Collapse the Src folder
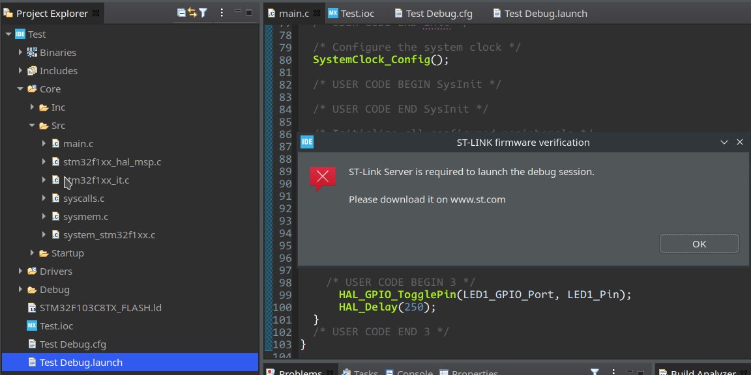 [x=32, y=125]
